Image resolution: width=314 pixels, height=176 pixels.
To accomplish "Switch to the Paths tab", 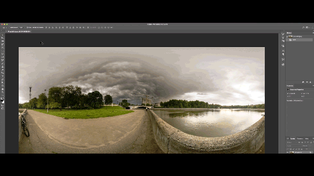I will tap(307, 138).
